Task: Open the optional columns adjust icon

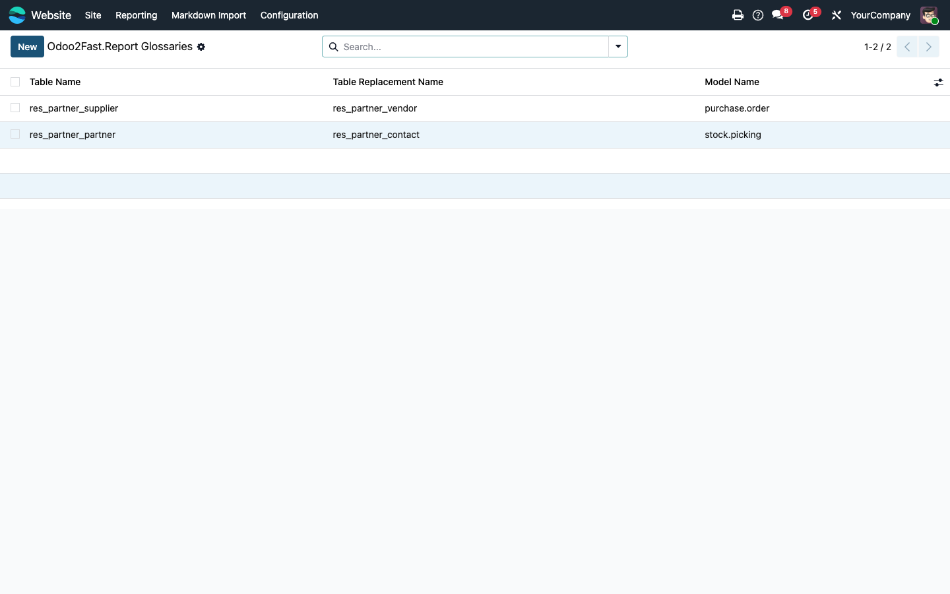Action: (938, 82)
